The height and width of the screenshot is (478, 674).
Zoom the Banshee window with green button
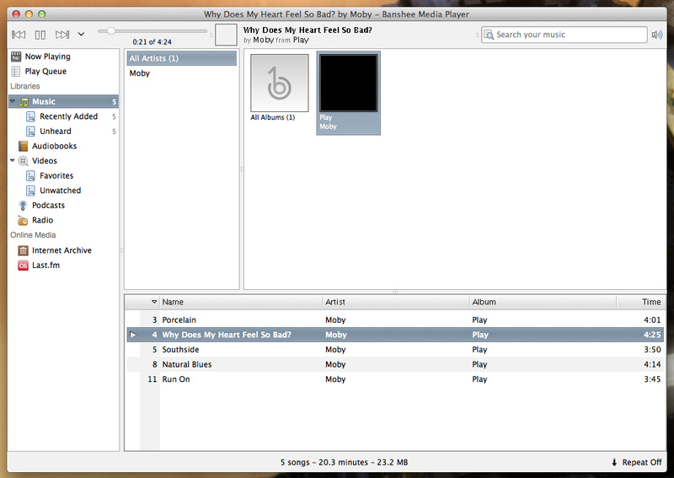pyautogui.click(x=42, y=14)
